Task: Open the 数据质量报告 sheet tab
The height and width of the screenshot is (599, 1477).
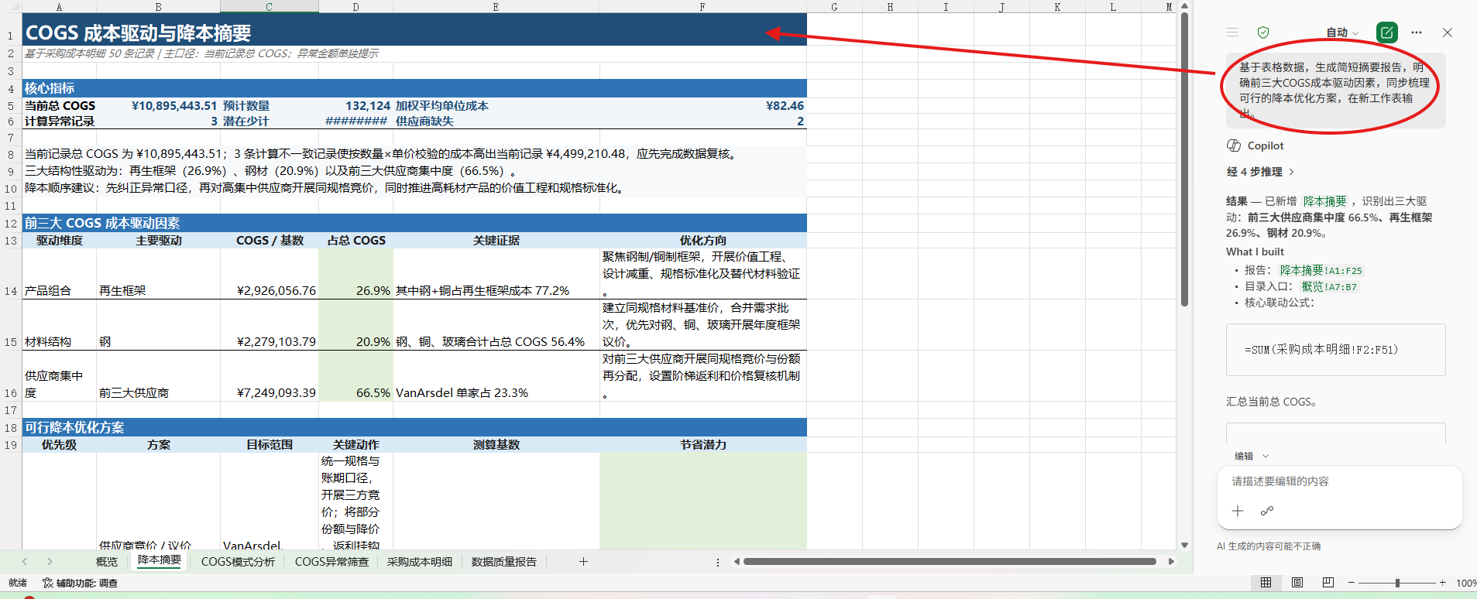Action: point(504,562)
